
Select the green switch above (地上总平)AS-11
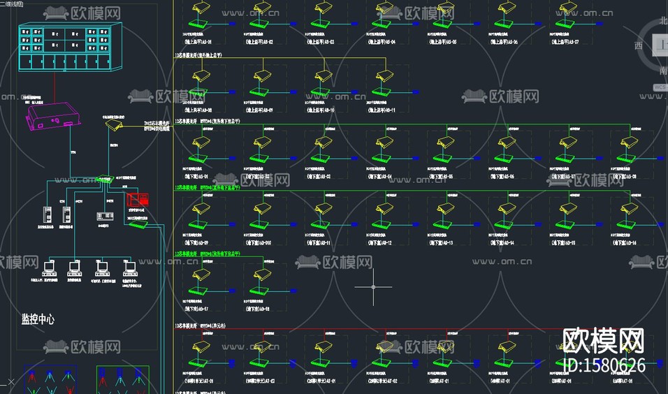[x=382, y=92]
